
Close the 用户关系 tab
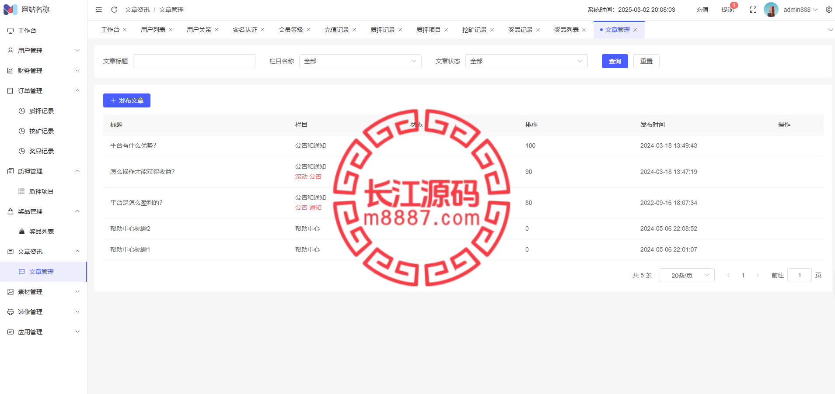pyautogui.click(x=217, y=30)
